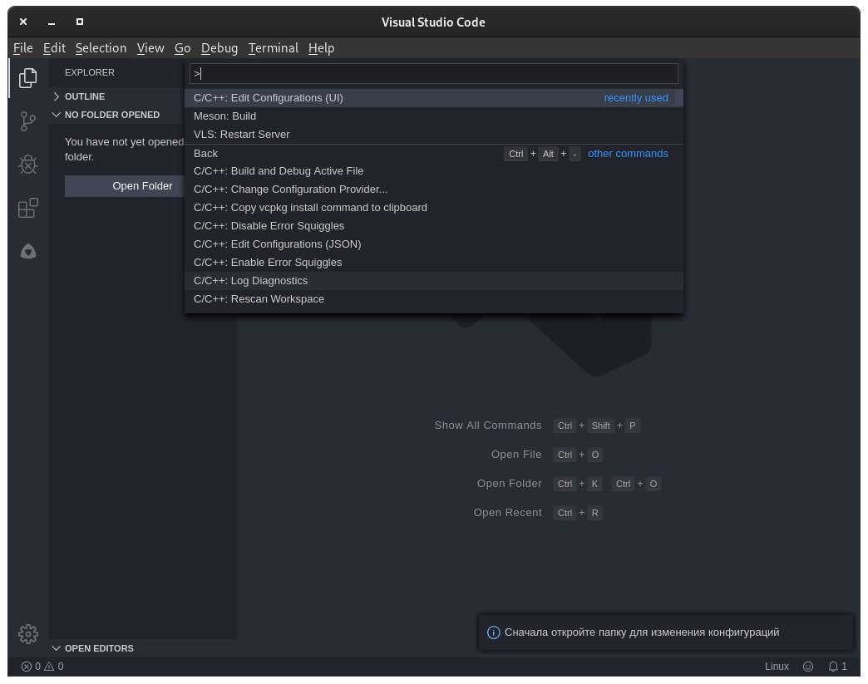Run C/C++: Disable Error Squiggles

[x=433, y=226]
